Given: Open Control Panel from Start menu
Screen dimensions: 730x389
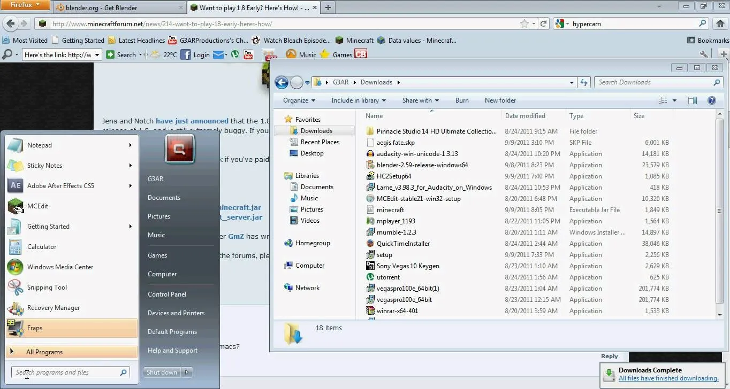Looking at the screenshot, I should [x=167, y=294].
